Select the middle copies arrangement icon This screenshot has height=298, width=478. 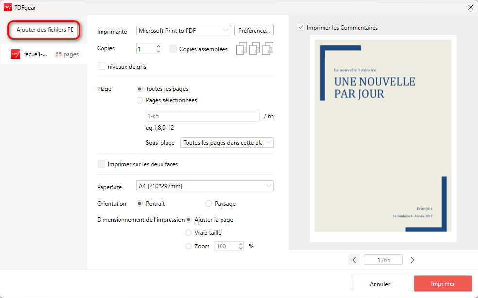coord(254,48)
